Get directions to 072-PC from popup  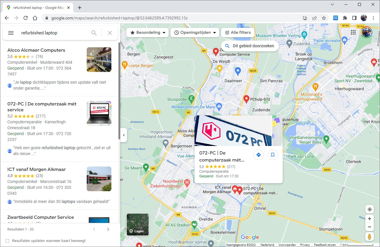(x=259, y=155)
